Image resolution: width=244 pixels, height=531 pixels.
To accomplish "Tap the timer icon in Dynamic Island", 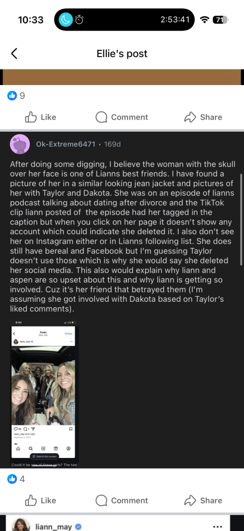I will tap(80, 20).
